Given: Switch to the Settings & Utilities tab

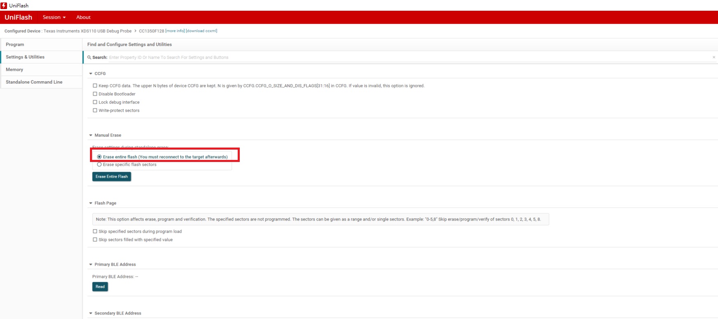Looking at the screenshot, I should 41,57.
